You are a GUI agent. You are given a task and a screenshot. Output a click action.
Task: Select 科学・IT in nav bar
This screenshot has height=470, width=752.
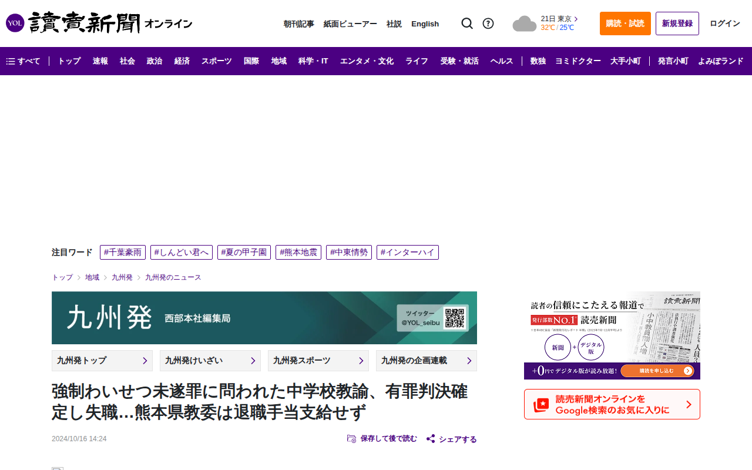pyautogui.click(x=313, y=61)
